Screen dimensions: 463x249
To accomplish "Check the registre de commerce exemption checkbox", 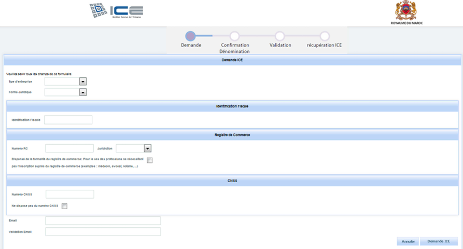I will pos(150,160).
